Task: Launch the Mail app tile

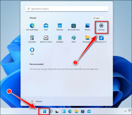Action: [x=46, y=27]
